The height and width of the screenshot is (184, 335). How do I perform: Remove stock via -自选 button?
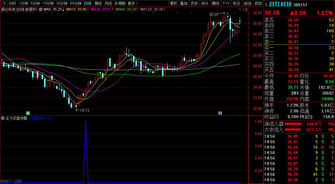pyautogui.click(x=247, y=3)
